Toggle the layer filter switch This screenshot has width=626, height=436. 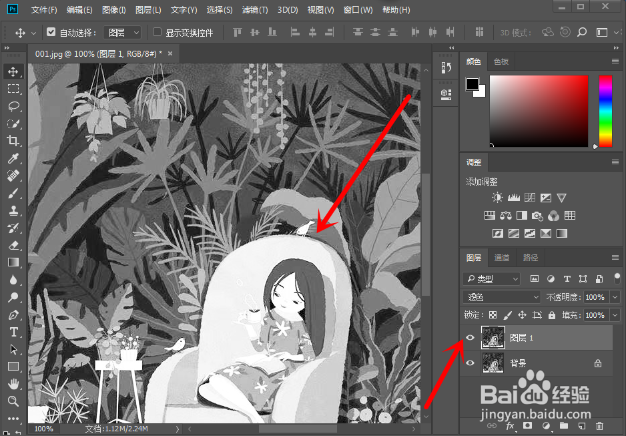(x=617, y=278)
